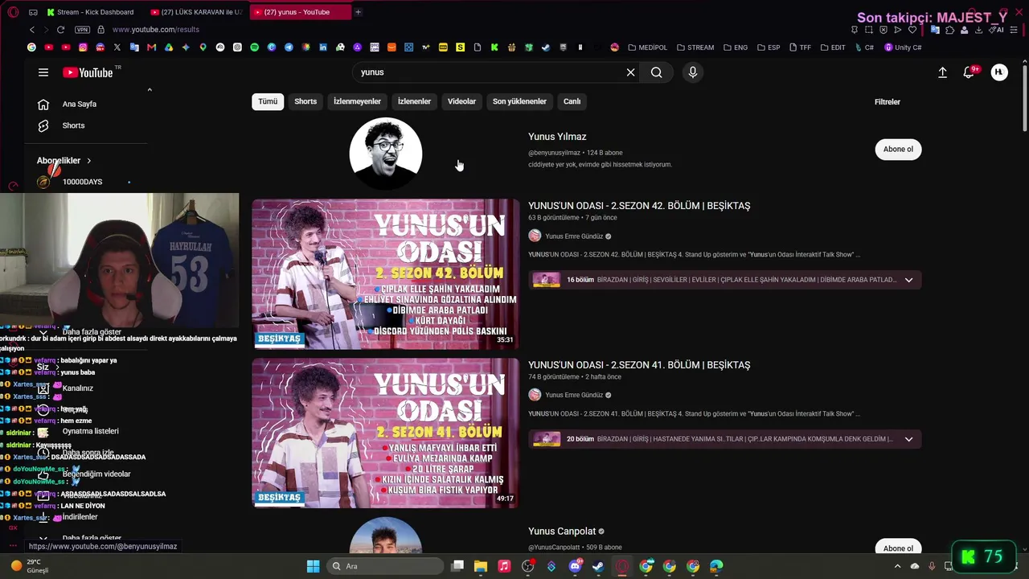
Task: Play the 2.Sezon 42. Bölüm thumbnail
Action: [386, 274]
